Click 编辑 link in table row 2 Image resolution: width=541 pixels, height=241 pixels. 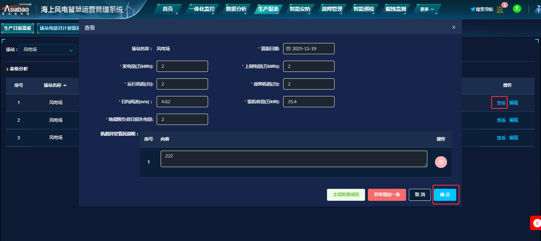pos(513,120)
